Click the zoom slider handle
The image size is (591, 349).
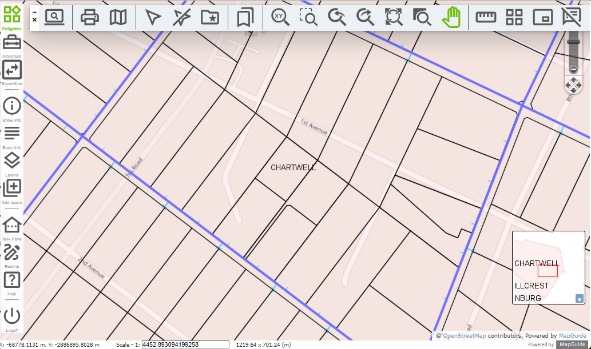pyautogui.click(x=573, y=41)
